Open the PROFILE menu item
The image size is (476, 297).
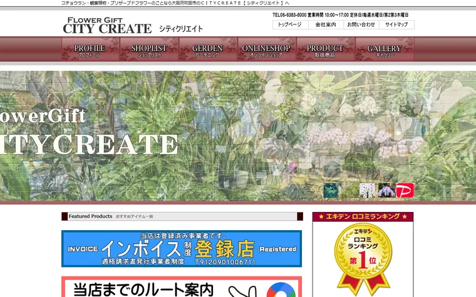tap(90, 49)
